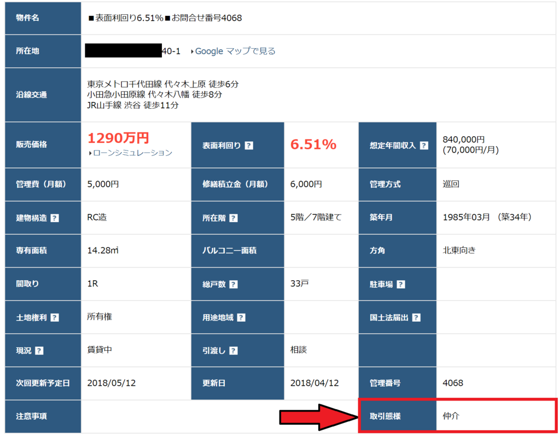This screenshot has height=435, width=560.
Task: Show help for 所在階
Action: 234,218
